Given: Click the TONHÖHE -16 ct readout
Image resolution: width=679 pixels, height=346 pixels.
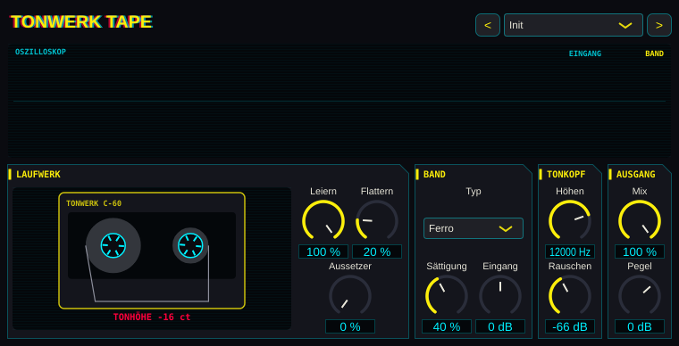Looking at the screenshot, I should tap(152, 317).
